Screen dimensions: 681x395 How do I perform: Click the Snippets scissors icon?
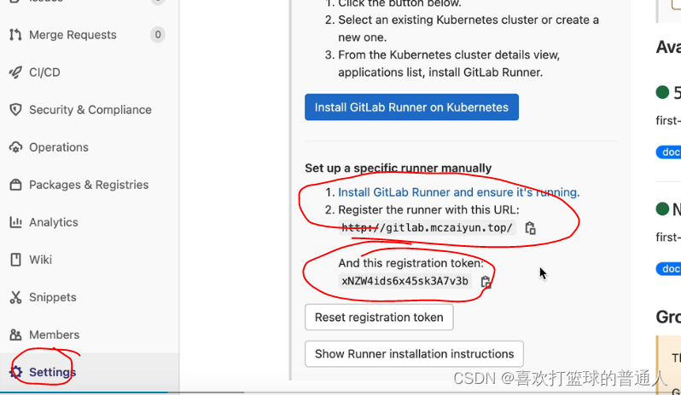pos(15,297)
